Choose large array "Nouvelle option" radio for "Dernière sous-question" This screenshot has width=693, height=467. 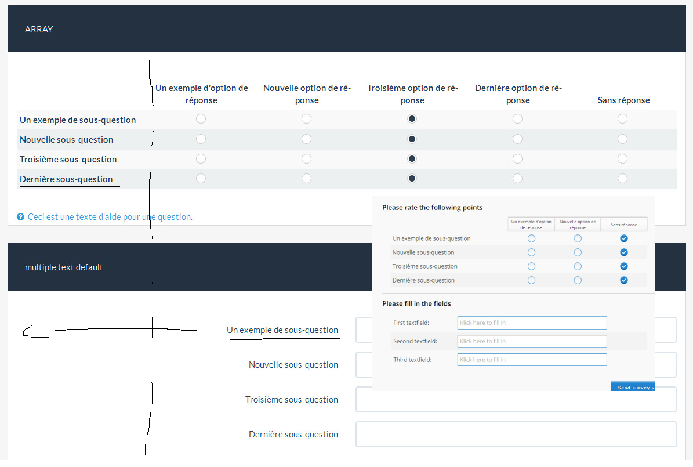(306, 179)
